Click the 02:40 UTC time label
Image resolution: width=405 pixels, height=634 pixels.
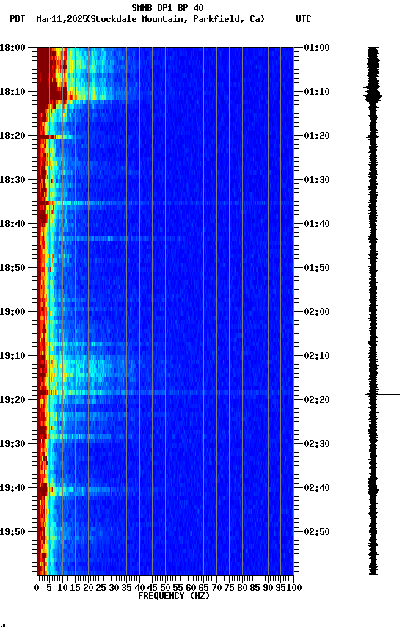pyautogui.click(x=317, y=488)
